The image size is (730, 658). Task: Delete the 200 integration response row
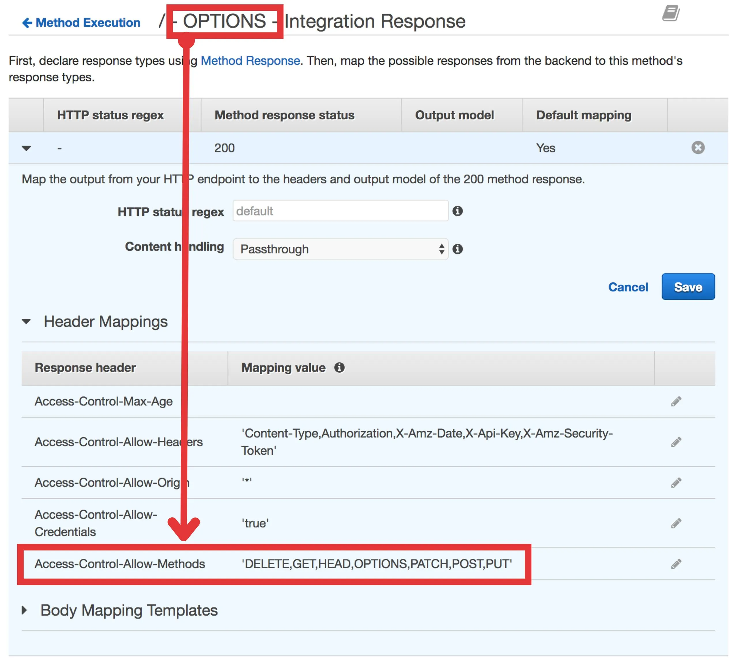698,148
